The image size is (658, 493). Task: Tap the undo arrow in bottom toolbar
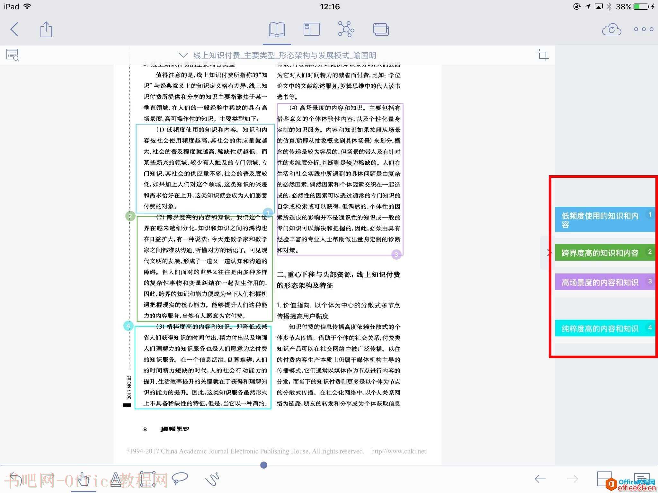pos(15,479)
